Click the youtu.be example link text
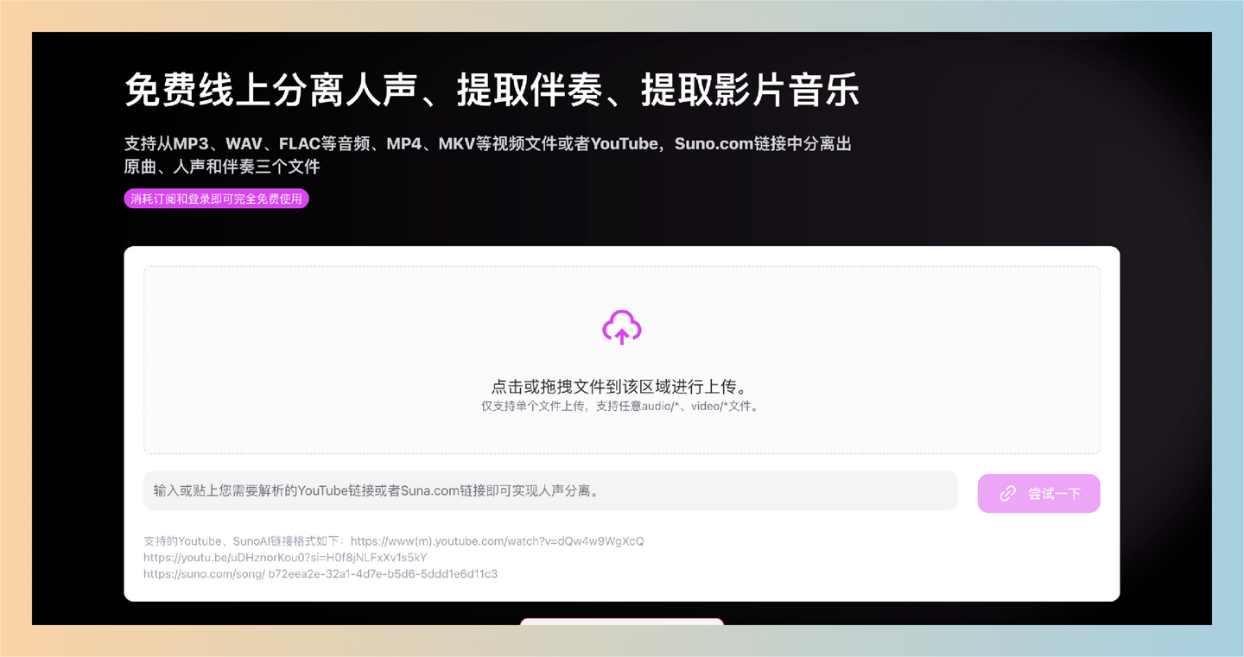The height and width of the screenshot is (657, 1244). [x=285, y=558]
